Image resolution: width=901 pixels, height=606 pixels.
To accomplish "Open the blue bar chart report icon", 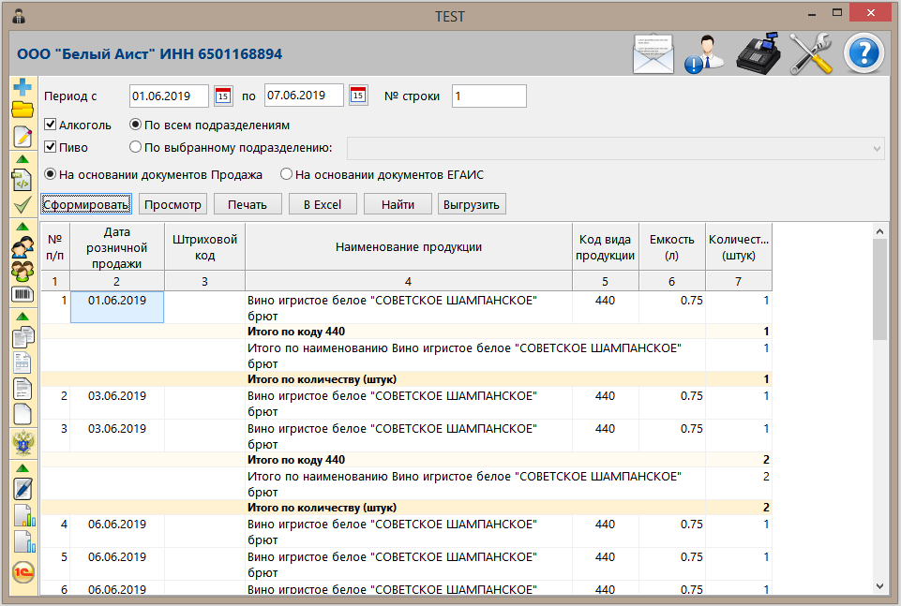I will coord(24,541).
